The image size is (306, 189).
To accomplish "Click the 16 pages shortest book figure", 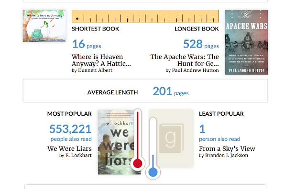I will [87, 44].
